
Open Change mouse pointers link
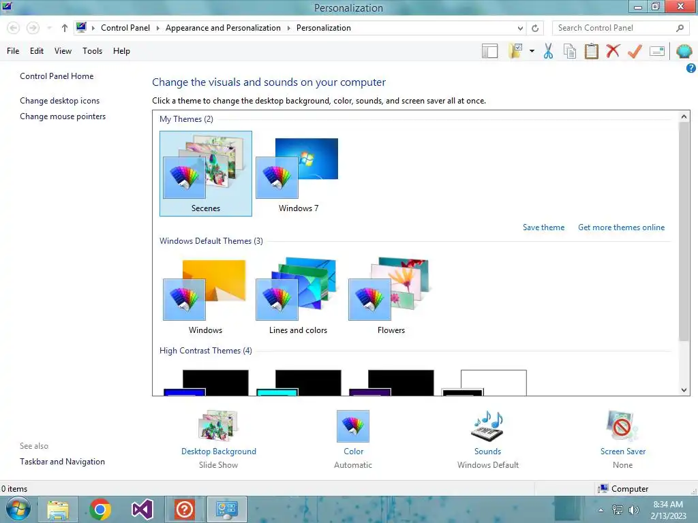point(63,116)
